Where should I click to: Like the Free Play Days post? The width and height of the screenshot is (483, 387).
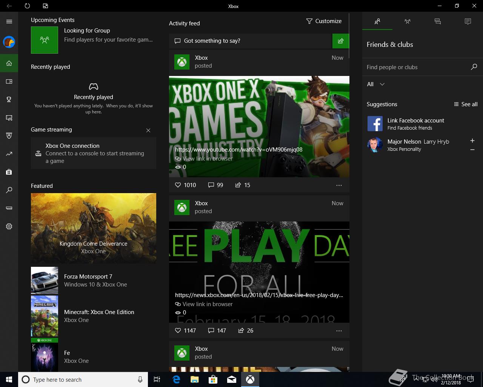click(x=185, y=330)
